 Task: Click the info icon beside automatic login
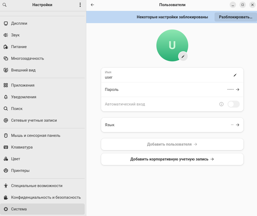(x=221, y=104)
